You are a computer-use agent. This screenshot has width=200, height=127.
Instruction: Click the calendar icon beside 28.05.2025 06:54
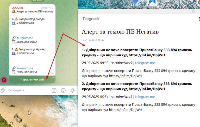coord(14,72)
